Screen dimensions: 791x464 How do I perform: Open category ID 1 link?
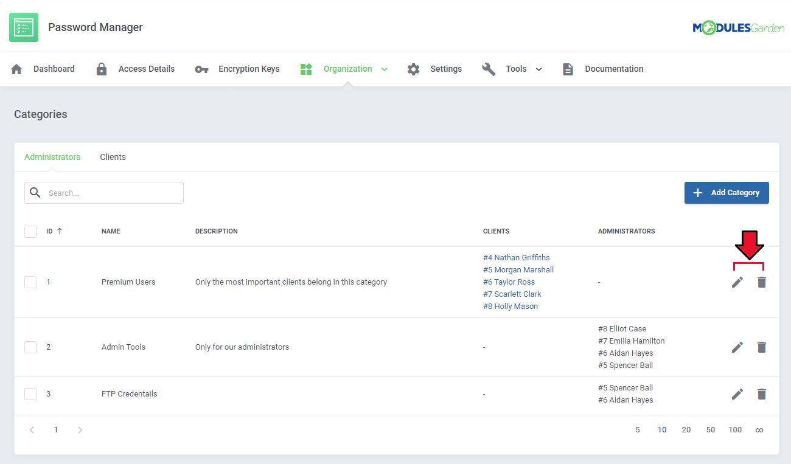[49, 282]
